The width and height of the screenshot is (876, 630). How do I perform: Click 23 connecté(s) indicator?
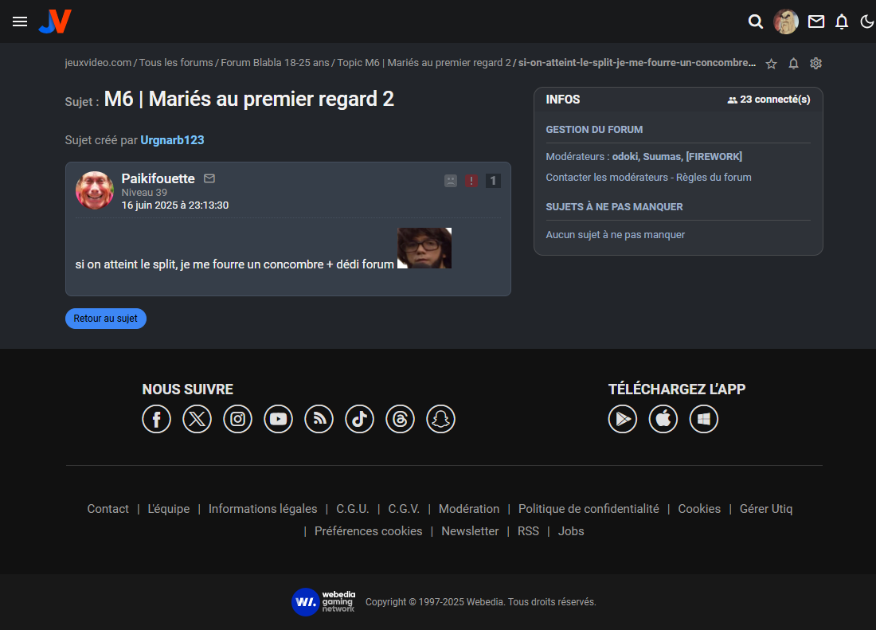coord(768,100)
